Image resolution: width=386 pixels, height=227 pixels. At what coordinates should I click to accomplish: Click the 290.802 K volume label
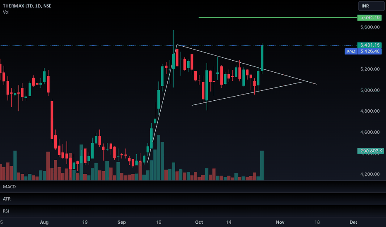[x=371, y=151]
